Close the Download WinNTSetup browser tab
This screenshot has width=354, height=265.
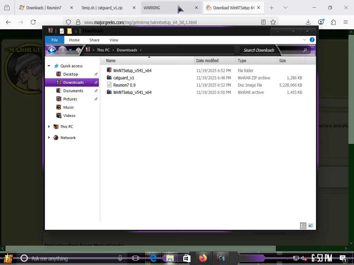click(x=259, y=8)
